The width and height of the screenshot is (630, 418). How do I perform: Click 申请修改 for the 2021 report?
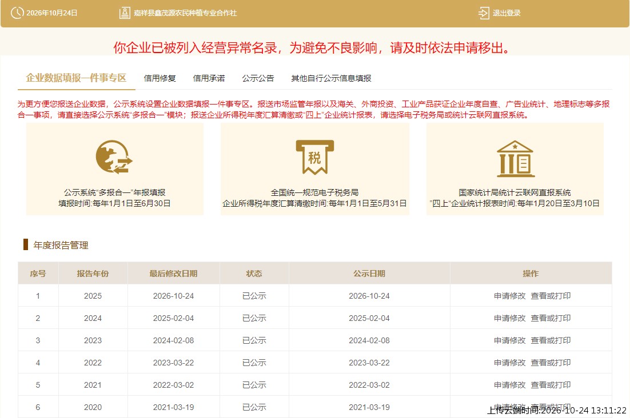click(x=510, y=385)
